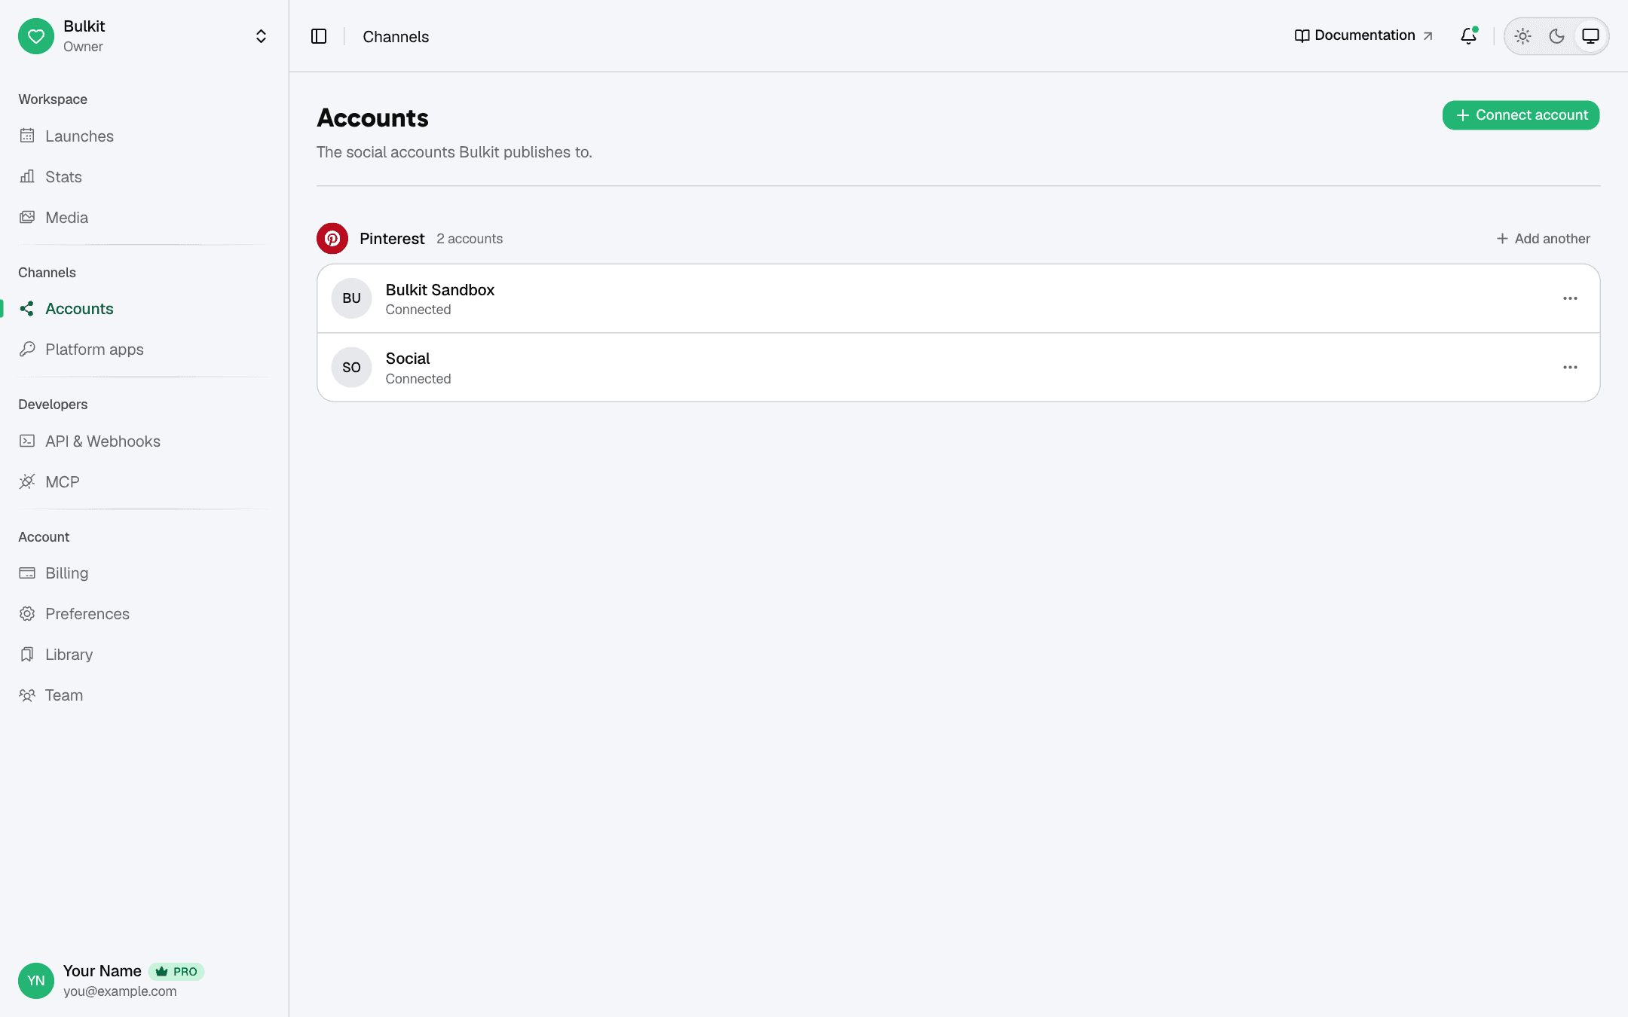Select the Bulkit Sandbox account name
Screen dimensions: 1628x1017
point(440,289)
